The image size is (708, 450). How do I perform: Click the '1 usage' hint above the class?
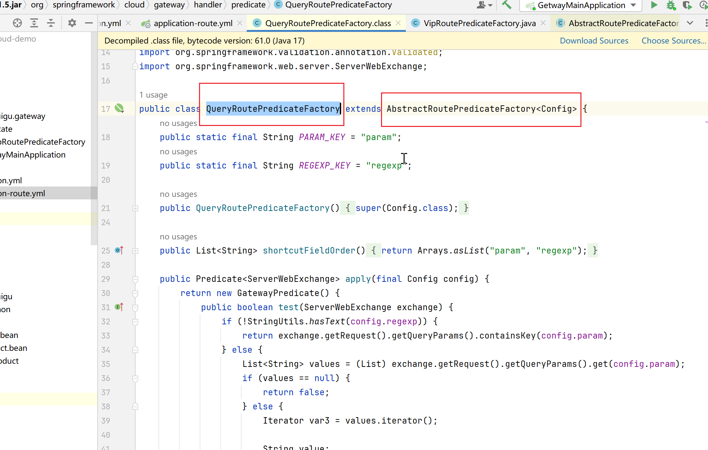tap(153, 95)
